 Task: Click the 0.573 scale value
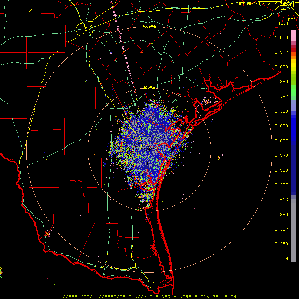coord(281,155)
